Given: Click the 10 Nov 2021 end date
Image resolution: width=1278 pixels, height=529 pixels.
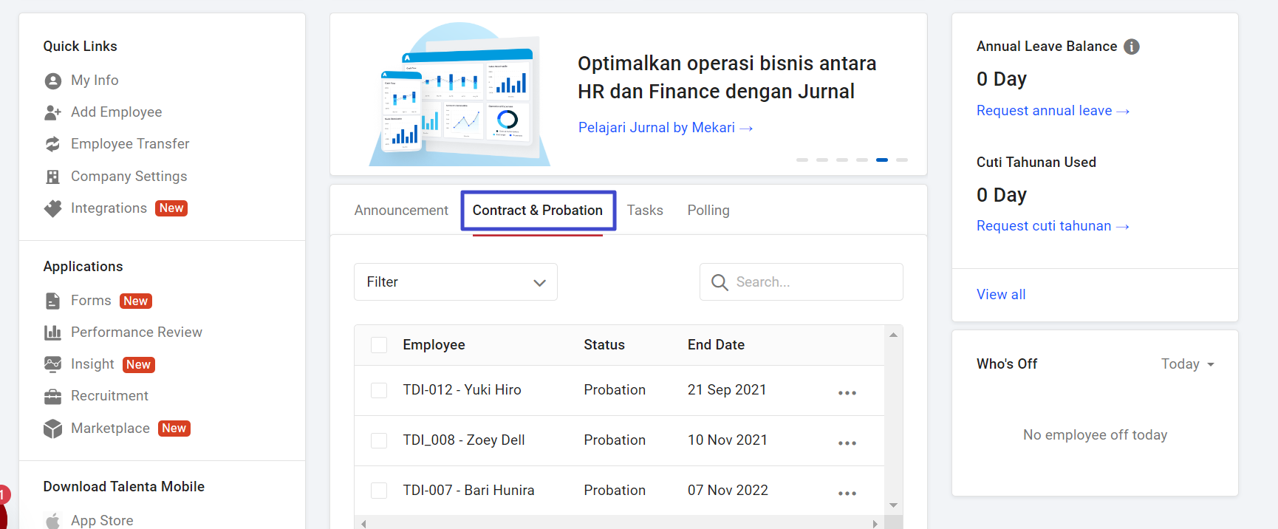Looking at the screenshot, I should 728,440.
